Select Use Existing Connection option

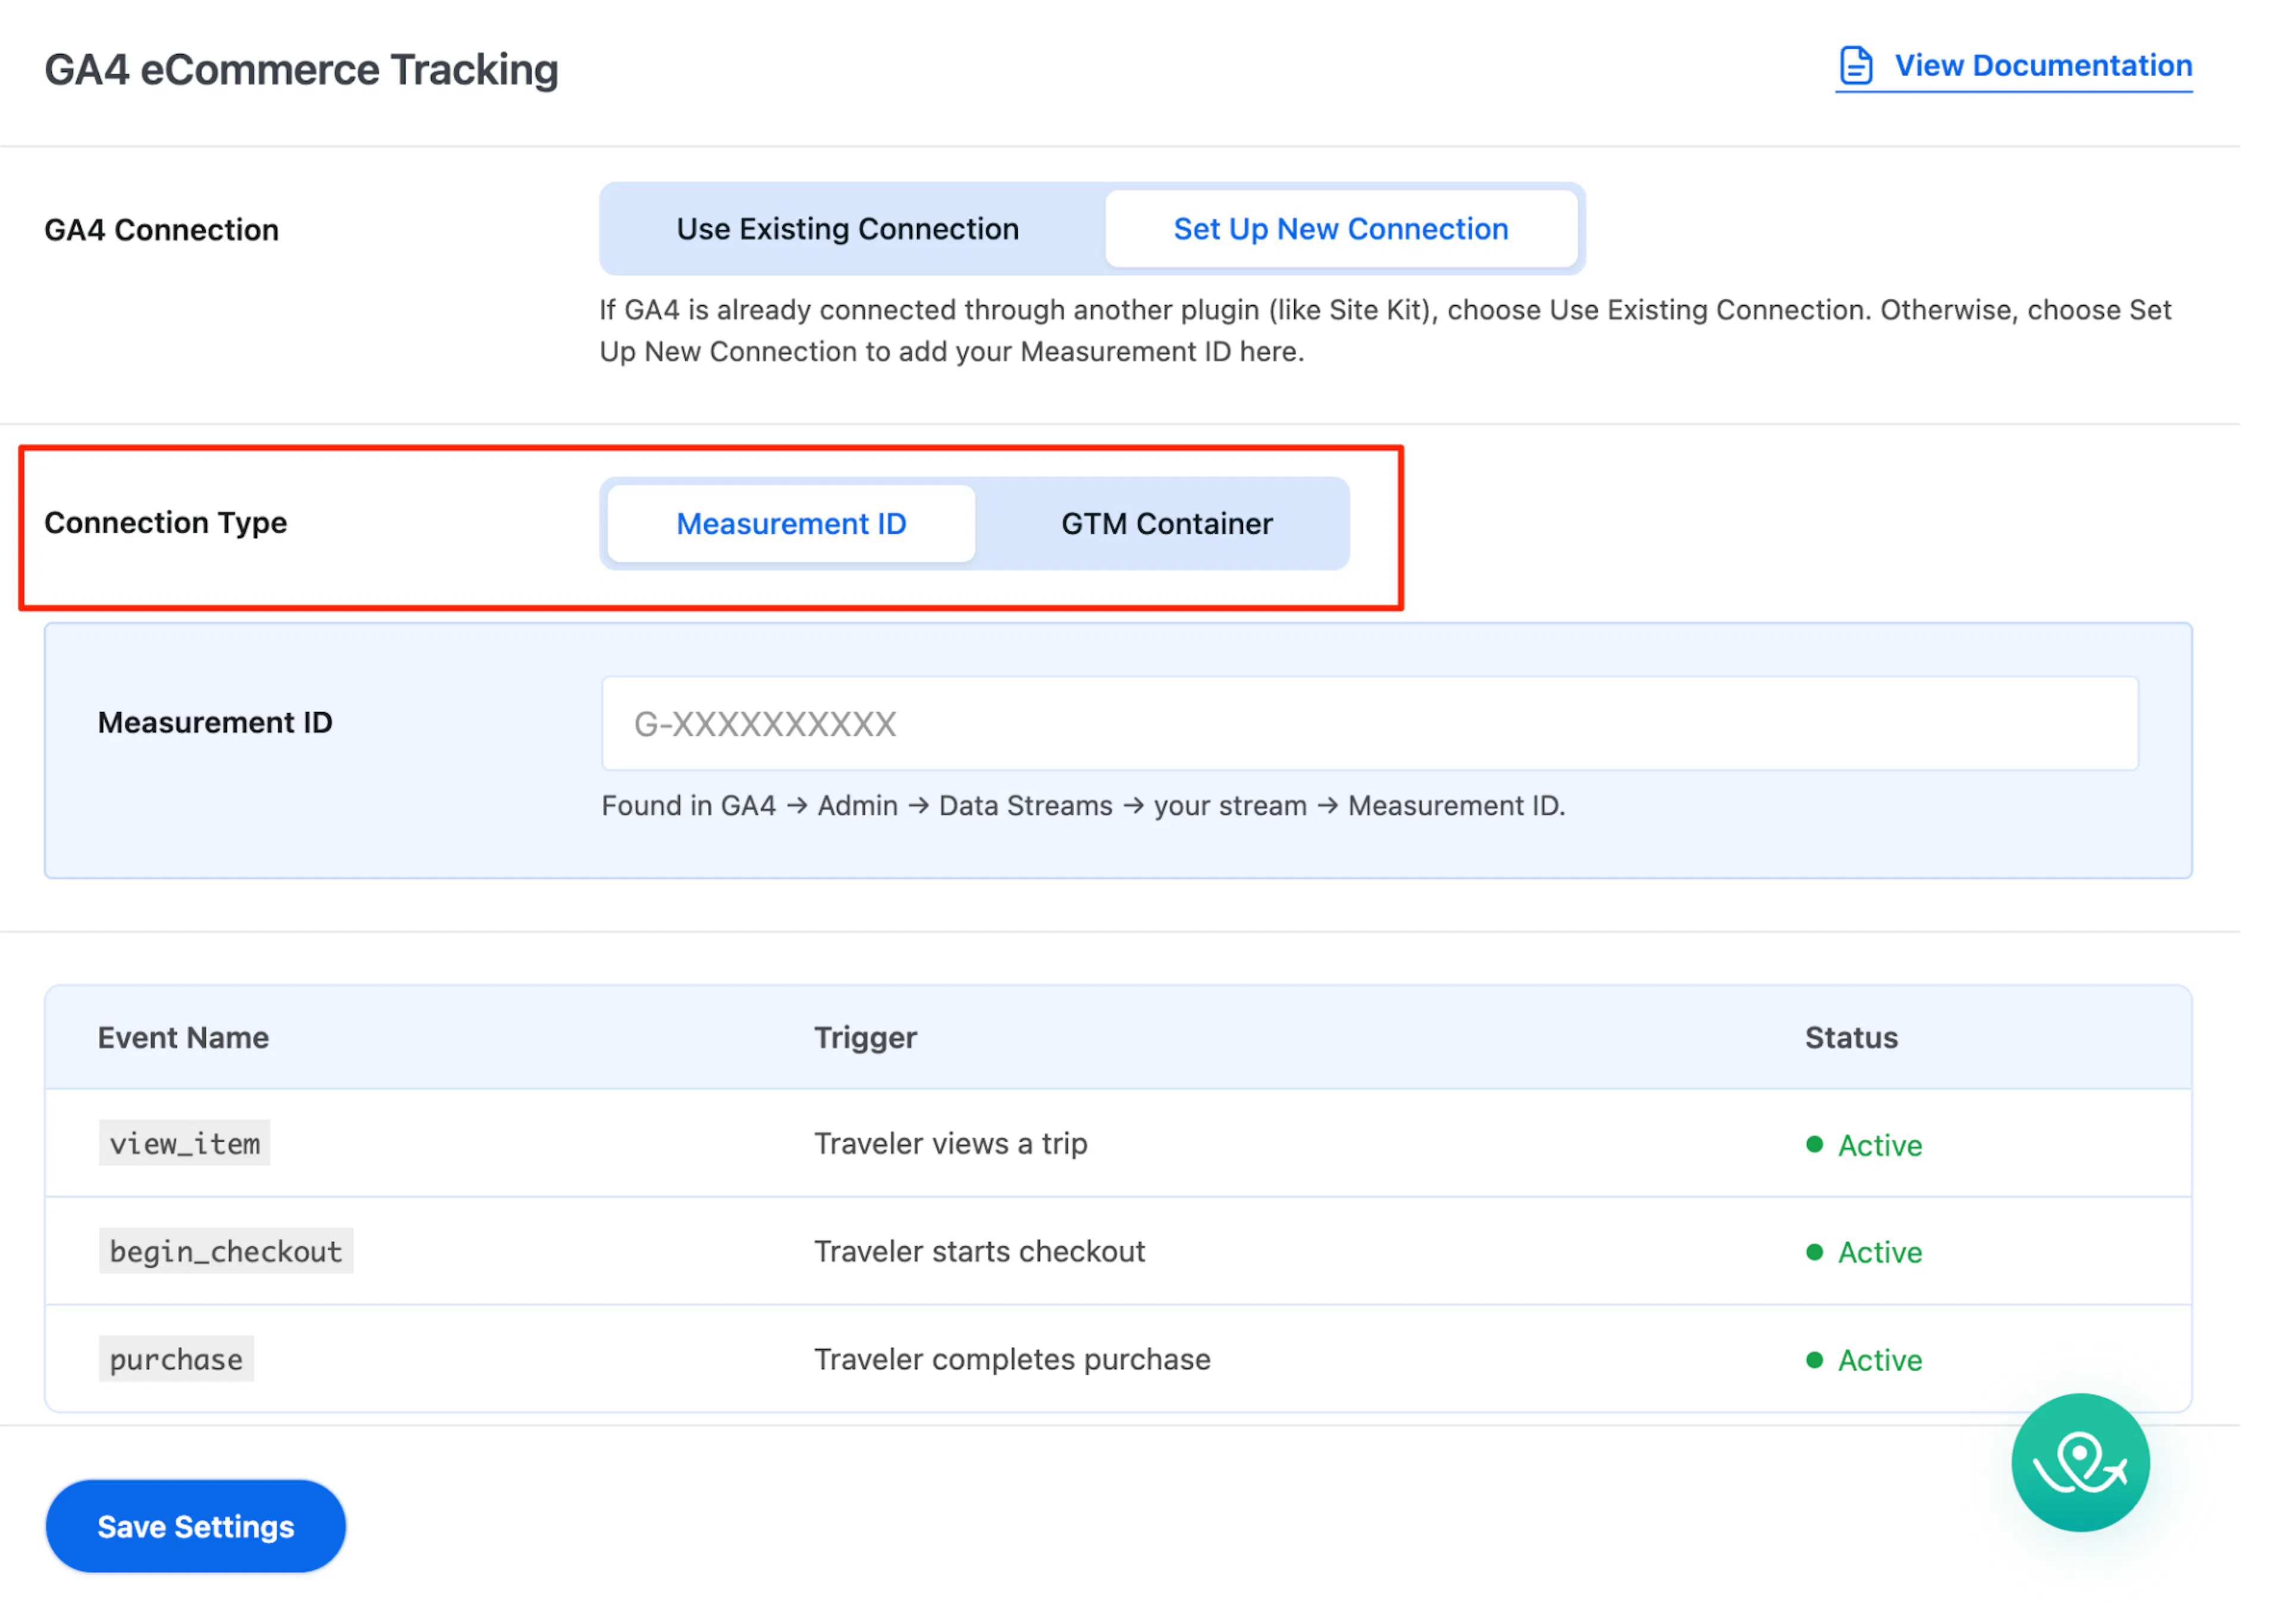(848, 229)
